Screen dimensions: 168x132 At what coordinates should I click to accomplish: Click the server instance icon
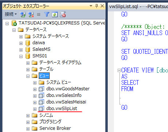[x=14, y=23]
